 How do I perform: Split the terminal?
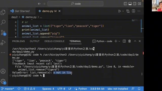(x=124, y=41)
